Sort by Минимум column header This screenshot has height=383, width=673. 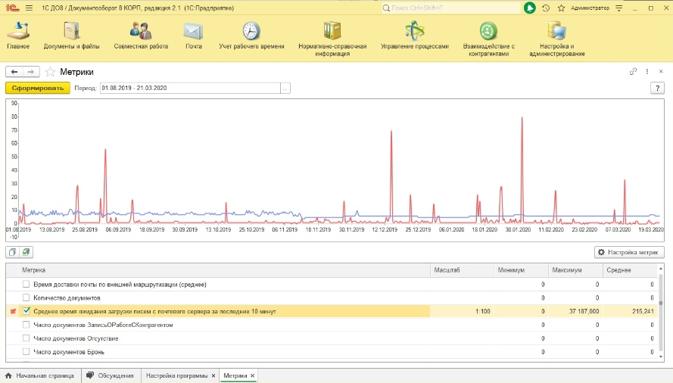point(521,270)
